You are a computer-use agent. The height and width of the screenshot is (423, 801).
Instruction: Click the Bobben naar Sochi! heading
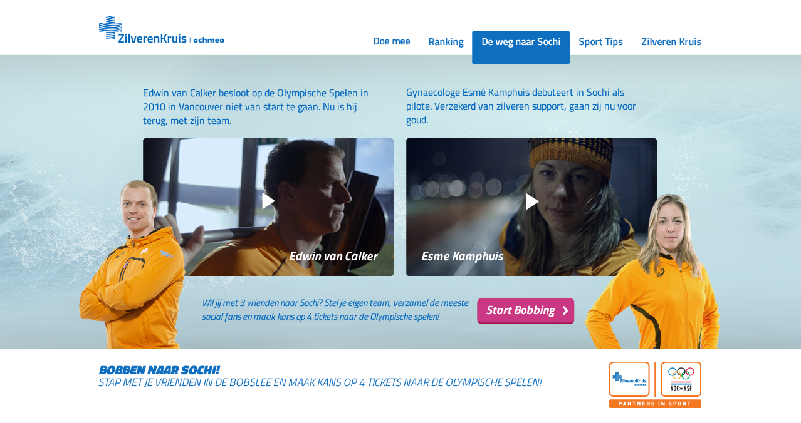tap(159, 370)
